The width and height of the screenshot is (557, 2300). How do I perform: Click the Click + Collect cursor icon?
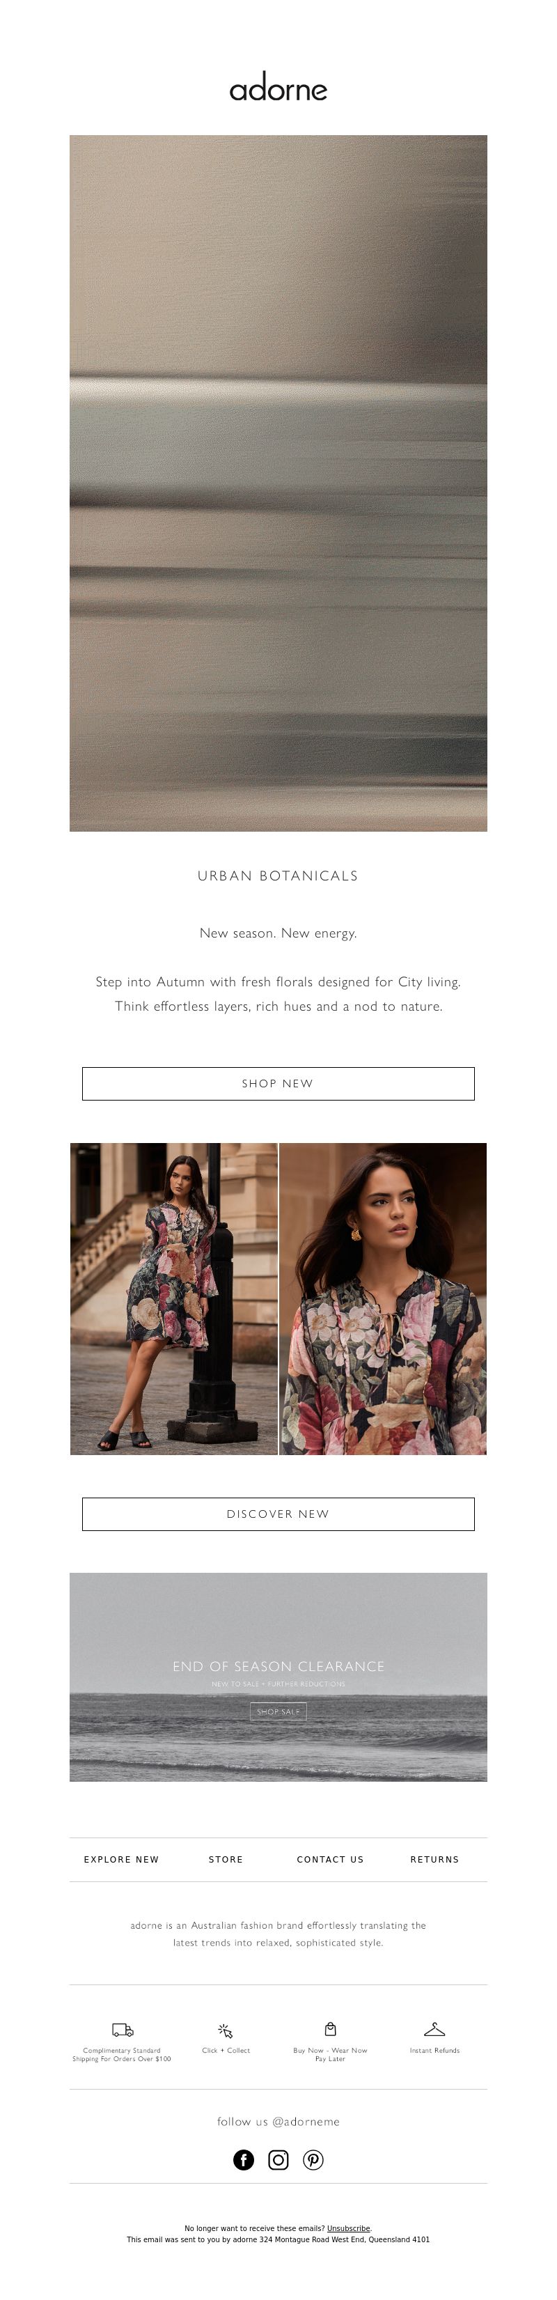tap(226, 2030)
